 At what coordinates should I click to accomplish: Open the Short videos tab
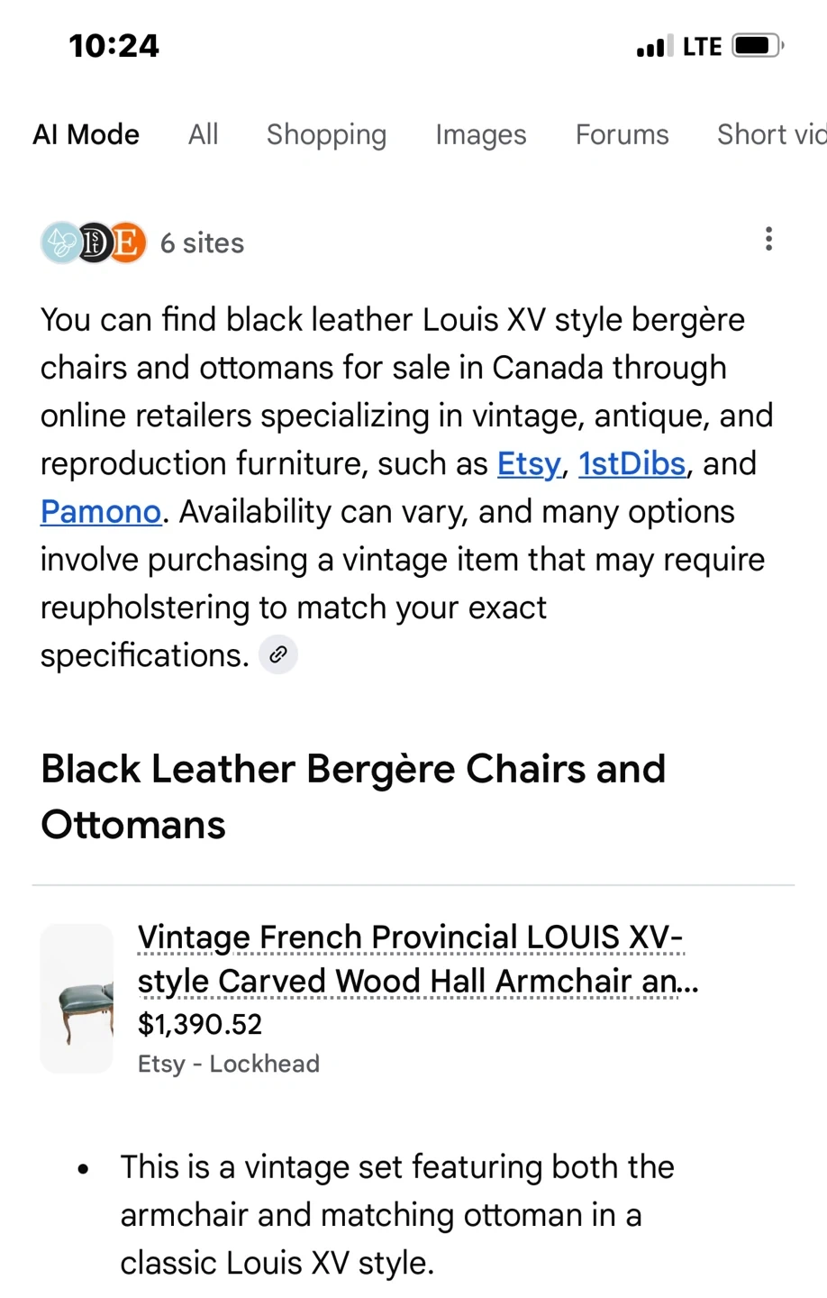[770, 134]
